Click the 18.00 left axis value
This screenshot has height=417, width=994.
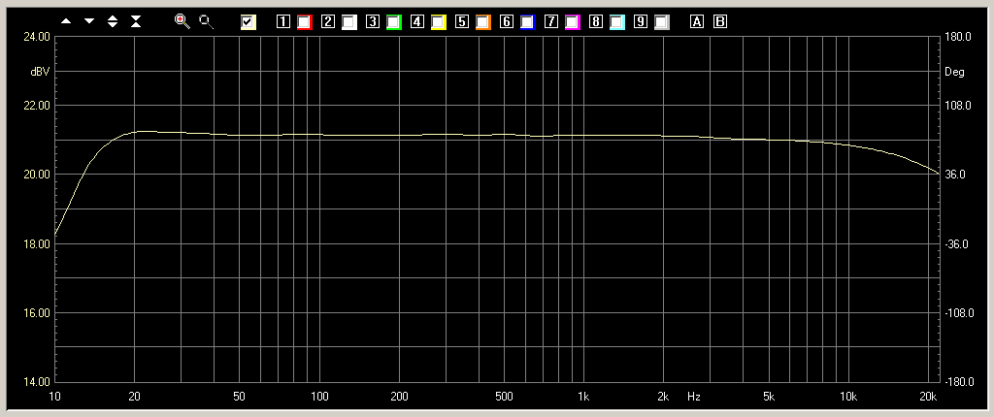click(36, 244)
